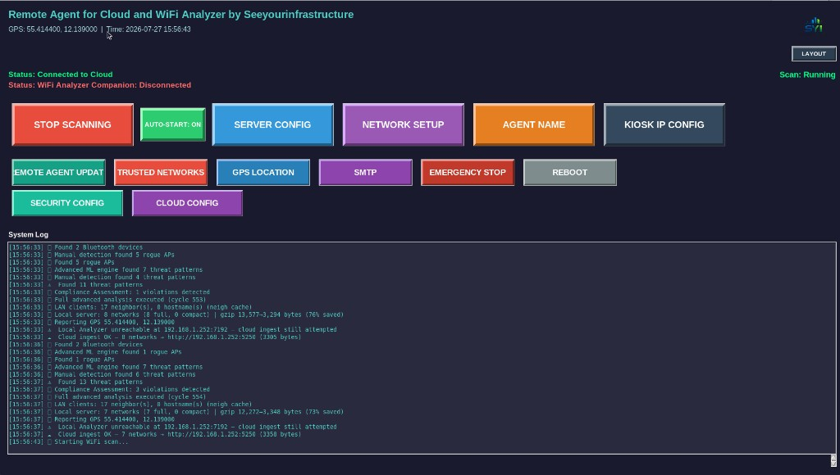The height and width of the screenshot is (475, 840).
Task: Click the GPS coordinates in the header
Action: click(x=53, y=29)
